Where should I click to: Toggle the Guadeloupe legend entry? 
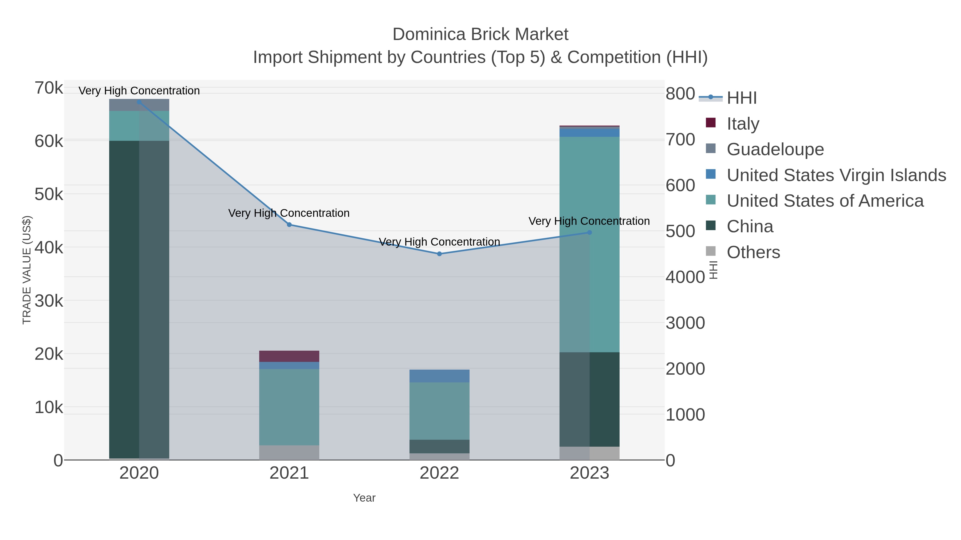[765, 149]
